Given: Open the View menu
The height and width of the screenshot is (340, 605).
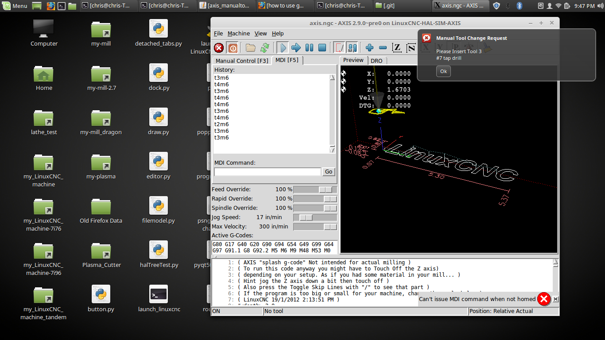Looking at the screenshot, I should point(260,33).
